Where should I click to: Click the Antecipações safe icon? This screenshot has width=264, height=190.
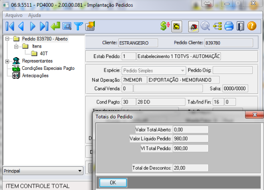coord(16,75)
